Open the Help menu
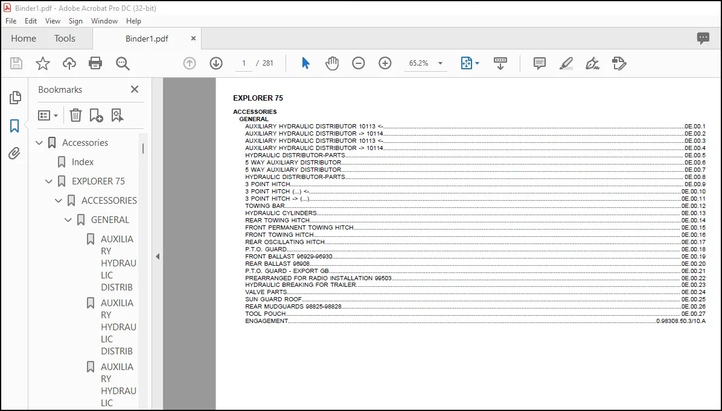Image resolution: width=722 pixels, height=411 pixels. click(133, 20)
